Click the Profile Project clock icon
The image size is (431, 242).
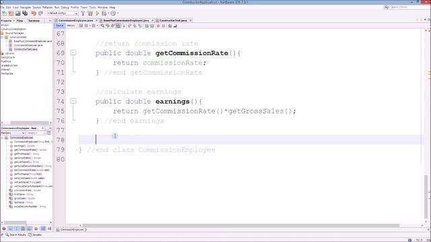(113, 13)
